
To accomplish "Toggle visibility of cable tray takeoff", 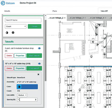I will click(39, 64).
